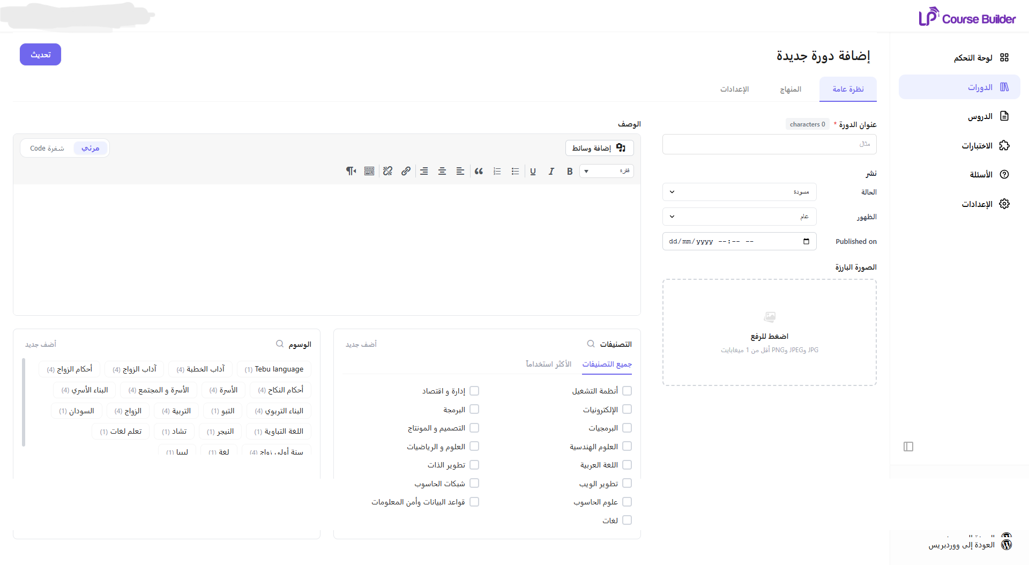Viewport: 1029px width, 565px height.
Task: Click the lessons document icon in sidebar
Action: [1004, 116]
